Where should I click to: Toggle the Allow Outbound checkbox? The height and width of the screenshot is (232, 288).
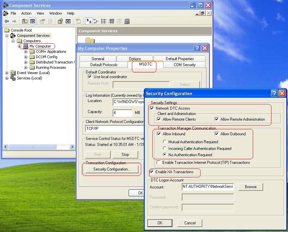tap(217, 134)
